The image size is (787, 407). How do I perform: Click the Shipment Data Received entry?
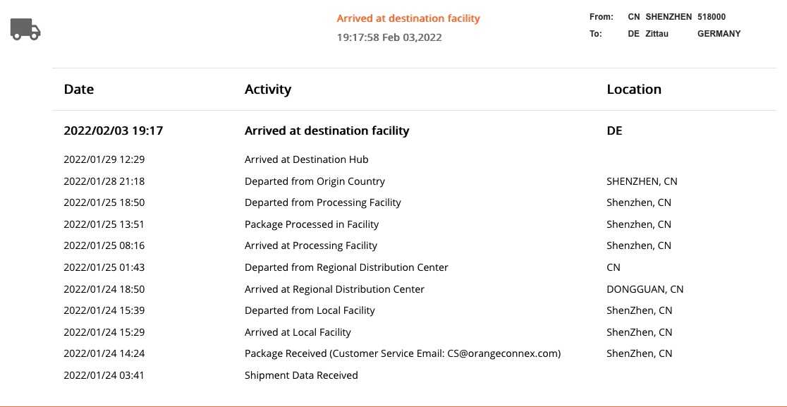point(301,375)
